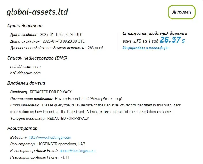The height and width of the screenshot is (164, 203).
Task: Click the Телефон владельца REDACTED FOR PRIVACY value
Action: point(68,118)
